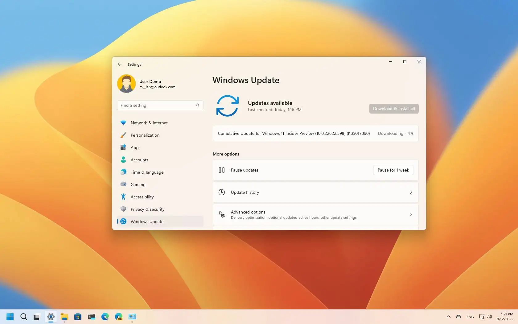Click the Last checked: Today, 1:16 PM text
Viewport: 518px width, 324px height.
point(275,110)
